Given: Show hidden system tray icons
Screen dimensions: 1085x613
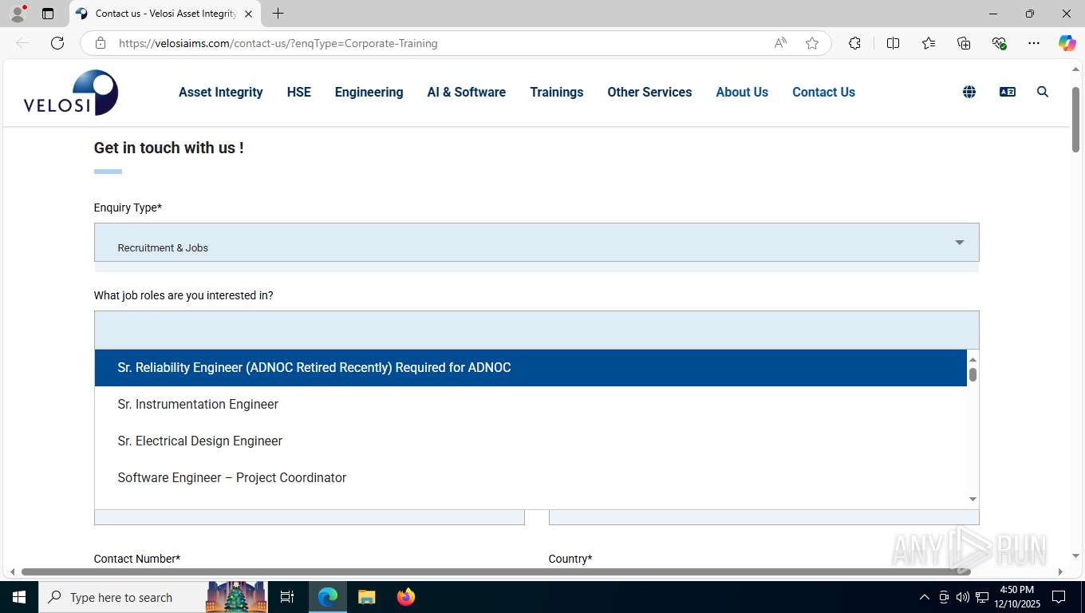Looking at the screenshot, I should tap(925, 597).
